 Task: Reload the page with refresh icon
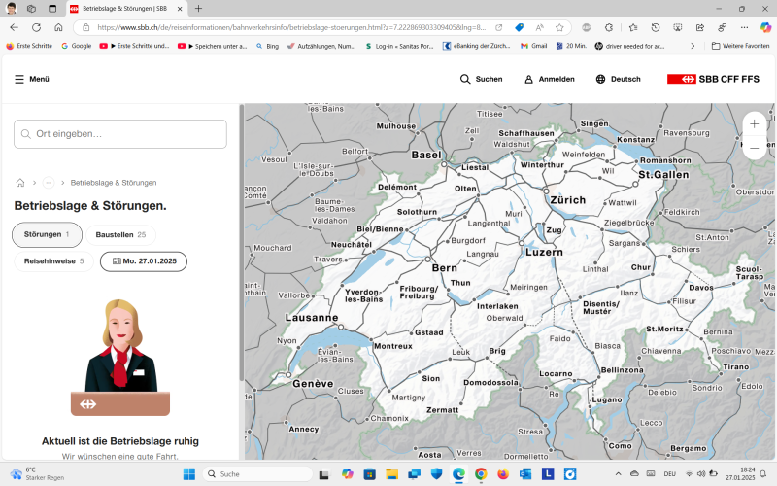point(36,27)
